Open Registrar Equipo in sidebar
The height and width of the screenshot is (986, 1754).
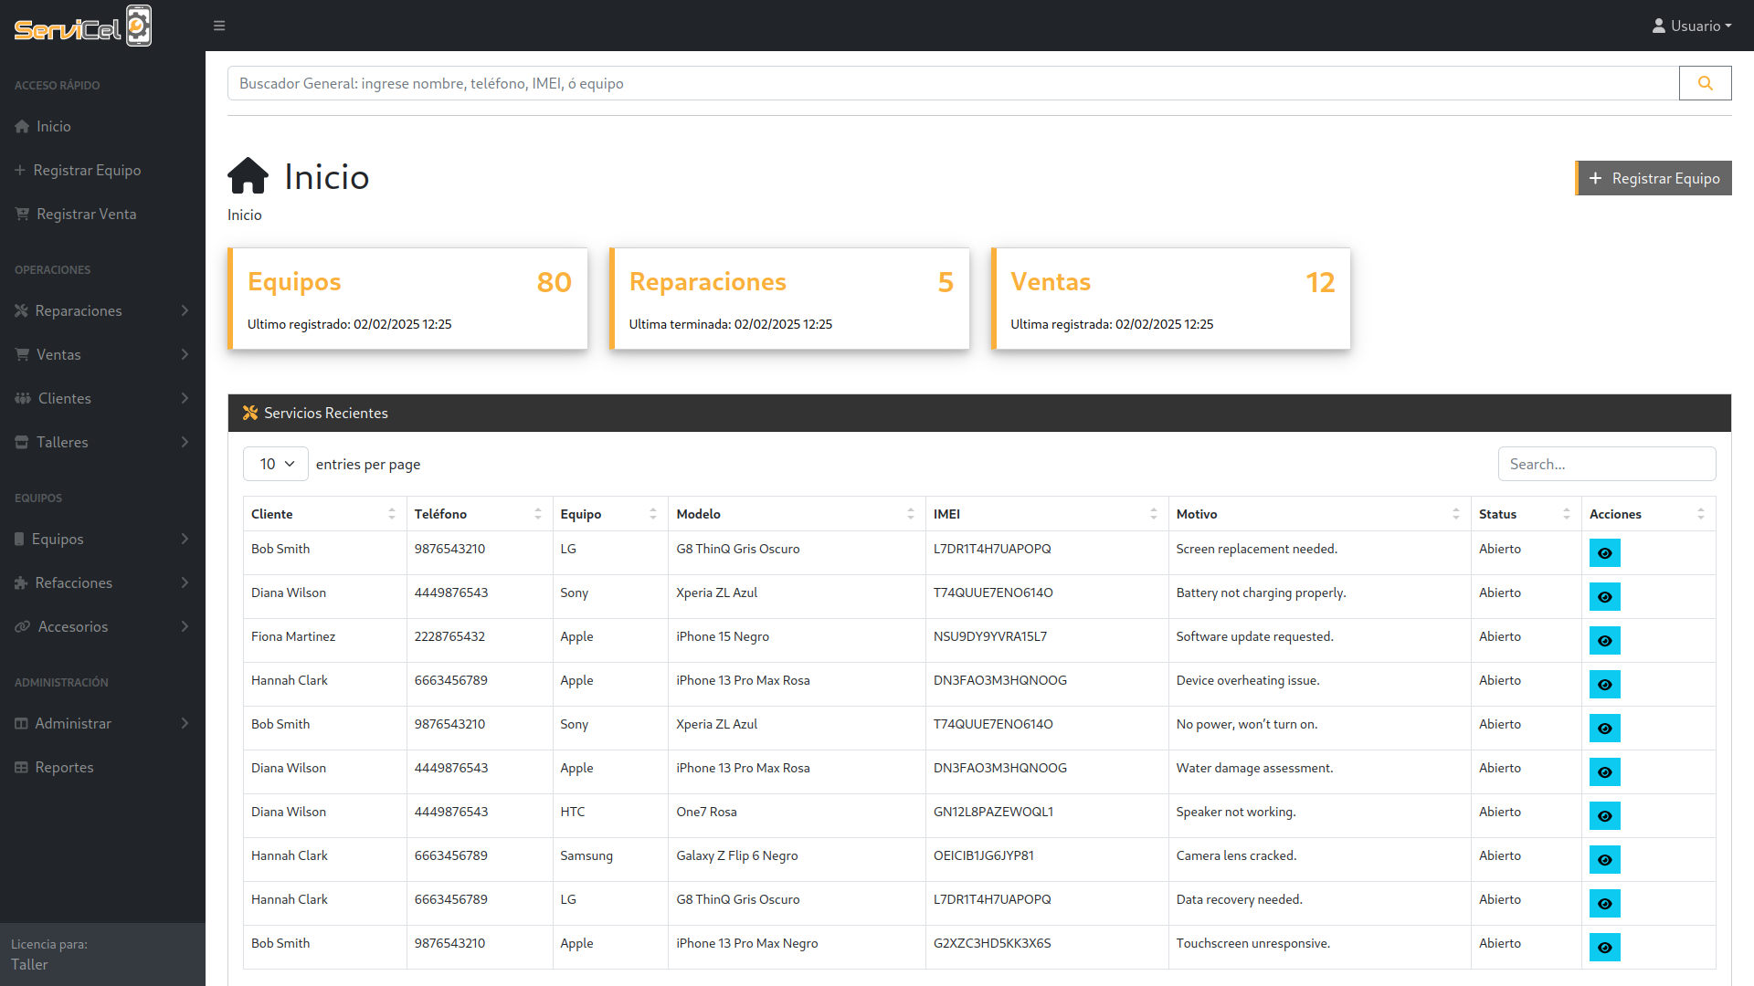click(102, 170)
